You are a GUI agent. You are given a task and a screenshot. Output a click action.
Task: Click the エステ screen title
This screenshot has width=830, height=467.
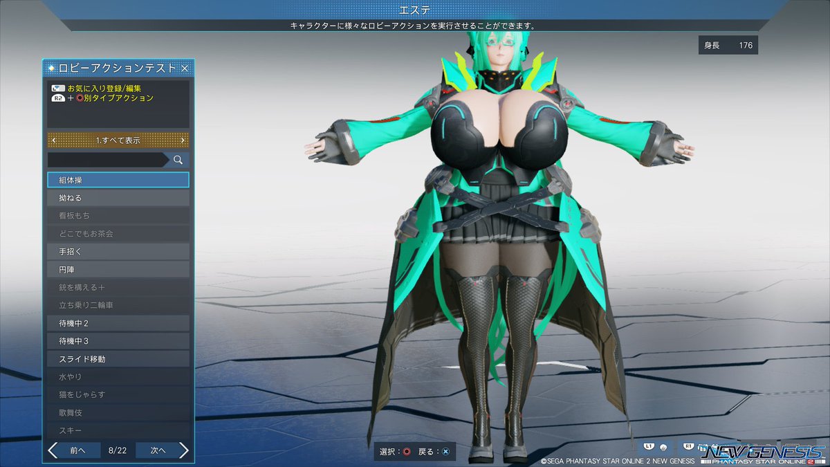pos(415,10)
